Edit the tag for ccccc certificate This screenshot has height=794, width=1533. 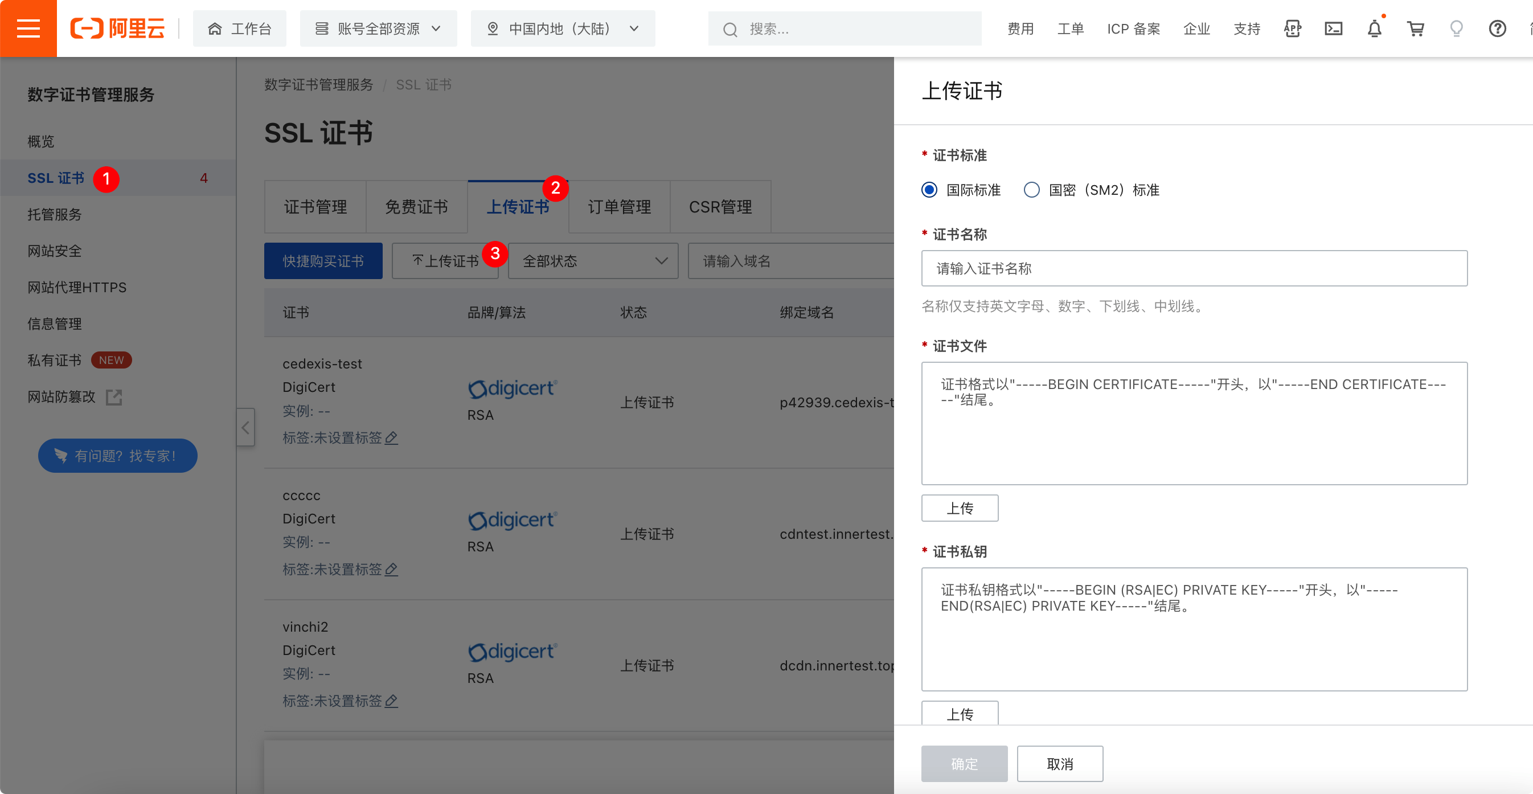pos(391,570)
